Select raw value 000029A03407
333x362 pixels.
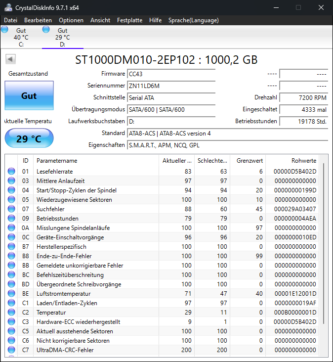295,209
